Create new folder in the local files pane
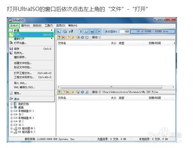Screen dimensions: 193x148 63,92
